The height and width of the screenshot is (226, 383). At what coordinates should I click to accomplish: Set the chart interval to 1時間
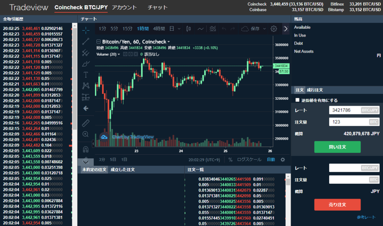[x=143, y=29]
